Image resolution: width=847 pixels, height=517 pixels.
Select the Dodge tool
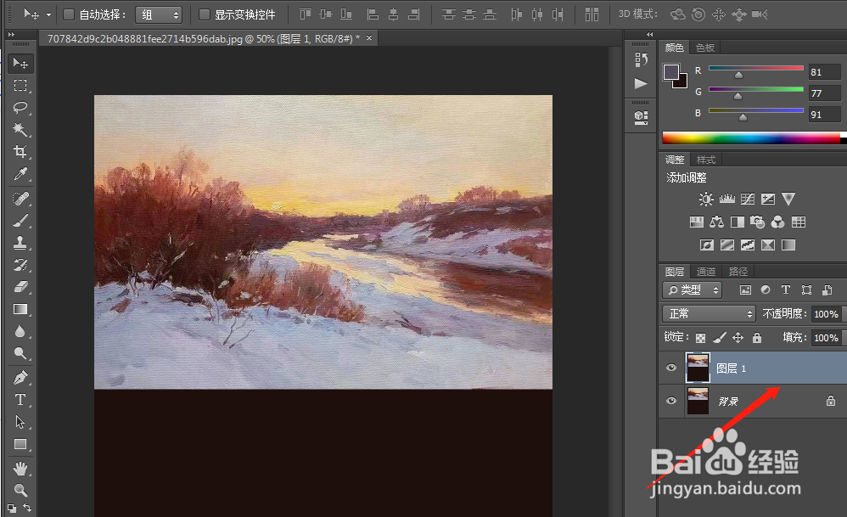(x=20, y=353)
